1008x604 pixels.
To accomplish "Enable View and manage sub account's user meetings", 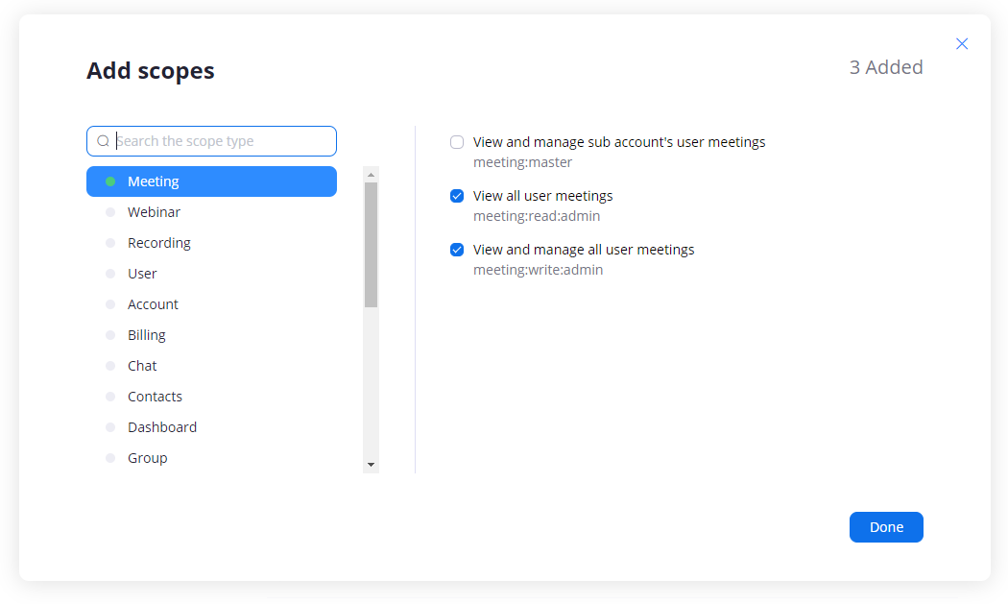I will click(457, 142).
